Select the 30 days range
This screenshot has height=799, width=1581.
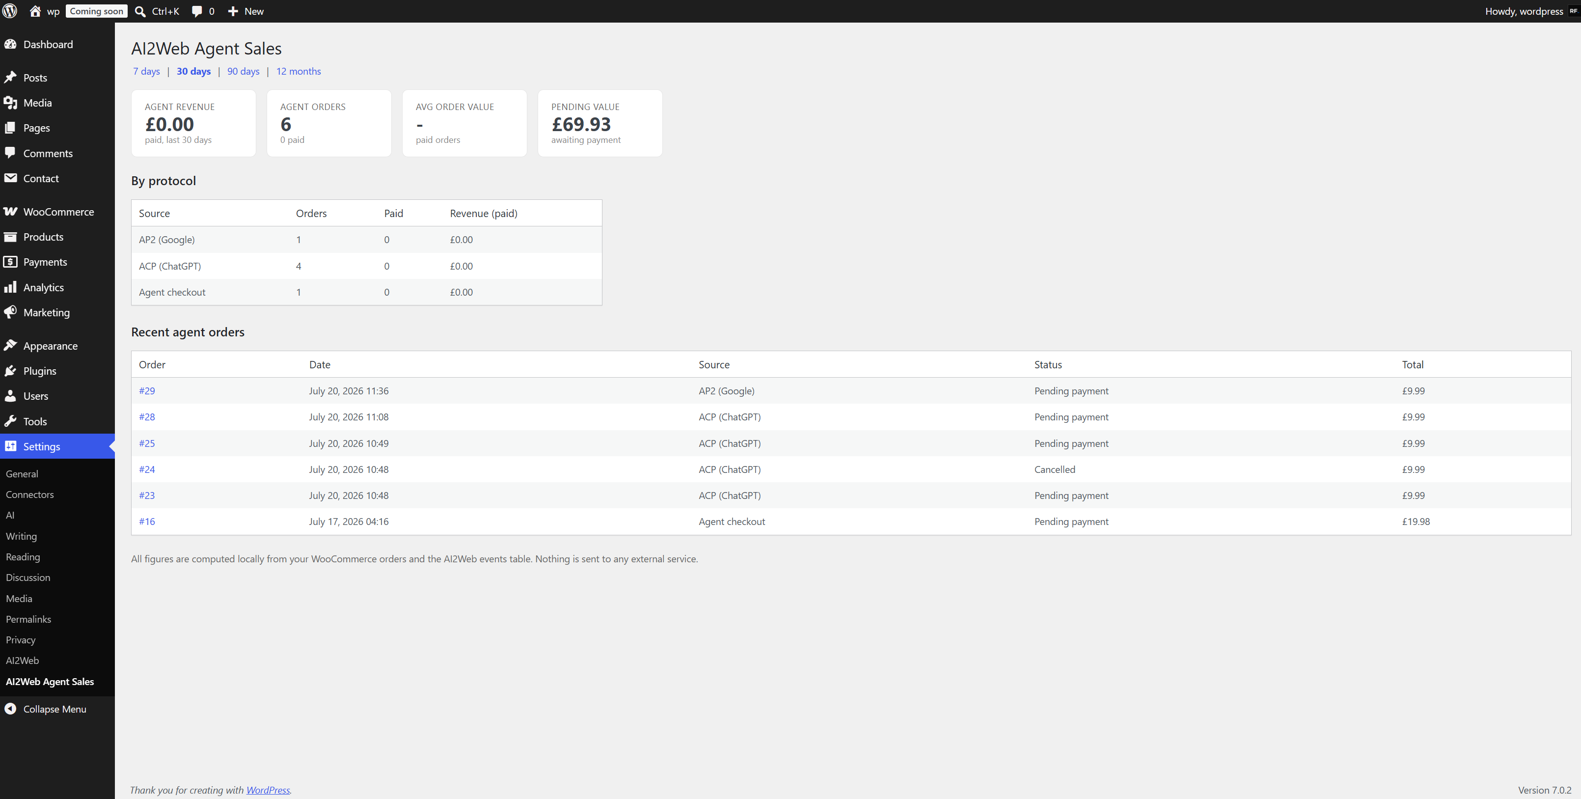click(194, 71)
